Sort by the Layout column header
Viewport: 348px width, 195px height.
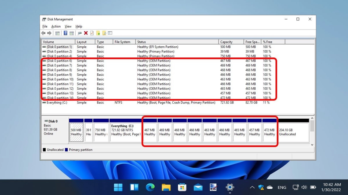click(85, 42)
